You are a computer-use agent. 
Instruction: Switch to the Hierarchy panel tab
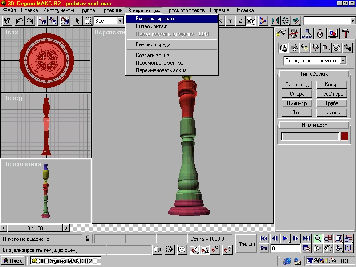coord(307,33)
